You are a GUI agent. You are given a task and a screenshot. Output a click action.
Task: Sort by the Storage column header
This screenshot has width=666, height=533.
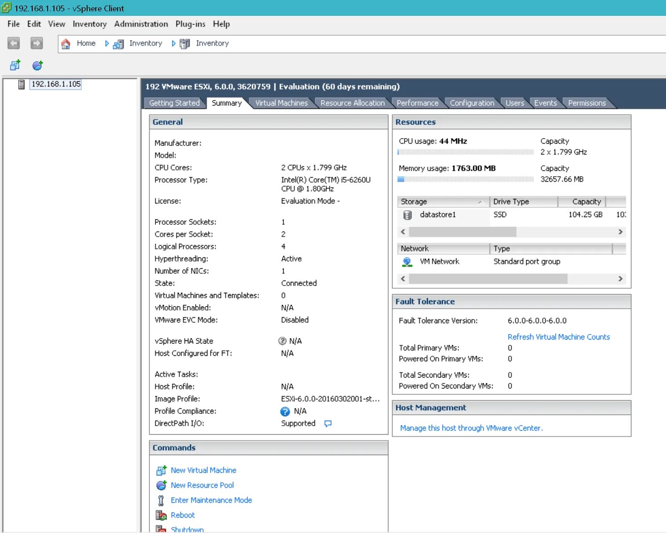point(443,202)
